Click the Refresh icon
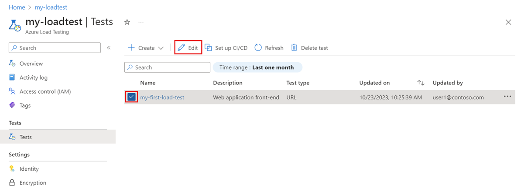524x192 pixels. tap(258, 48)
